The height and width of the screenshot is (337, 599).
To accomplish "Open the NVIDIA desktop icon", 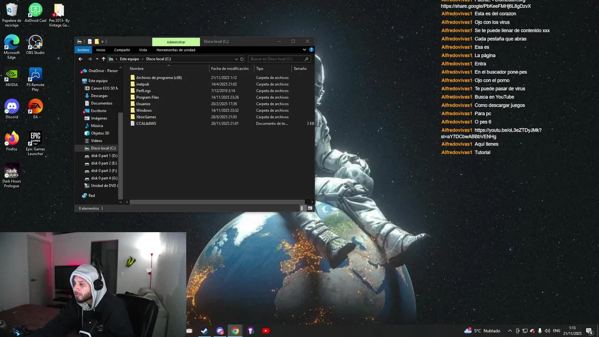I will click(12, 77).
